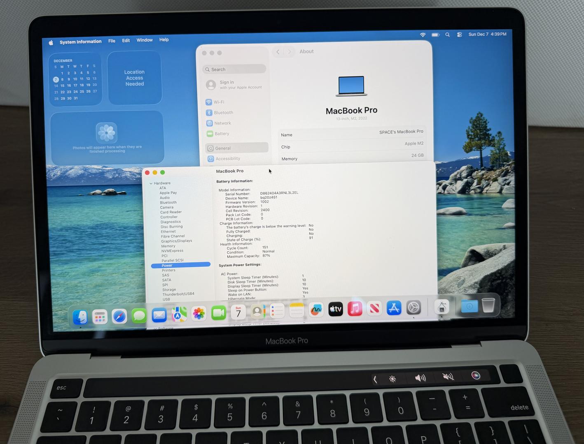Select the highlighted Power item
Viewport: 584px width, 444px height.
tap(181, 265)
